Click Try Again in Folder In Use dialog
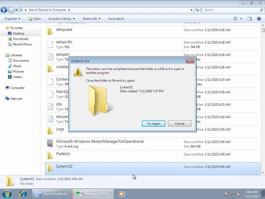 (x=153, y=124)
